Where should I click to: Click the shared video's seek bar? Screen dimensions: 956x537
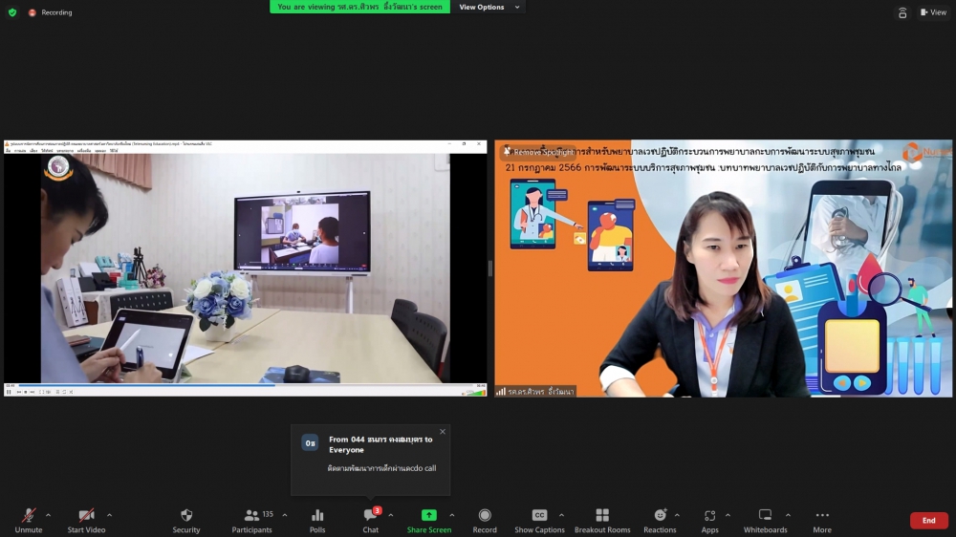click(239, 386)
